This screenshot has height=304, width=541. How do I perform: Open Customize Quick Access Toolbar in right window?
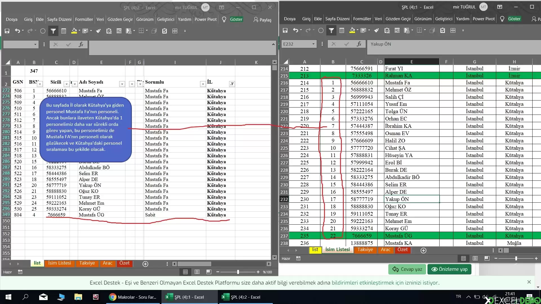[x=463, y=30]
